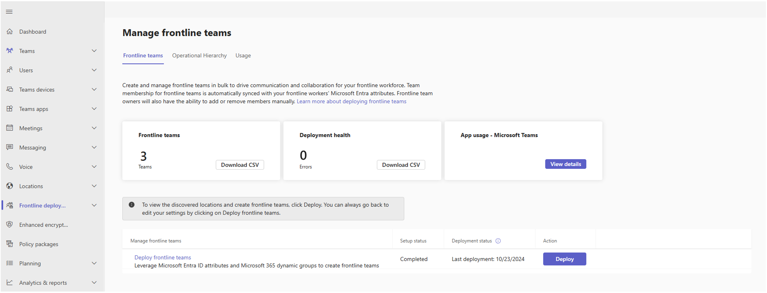Open Dashboard via the home icon
The image size is (767, 293).
pos(10,32)
